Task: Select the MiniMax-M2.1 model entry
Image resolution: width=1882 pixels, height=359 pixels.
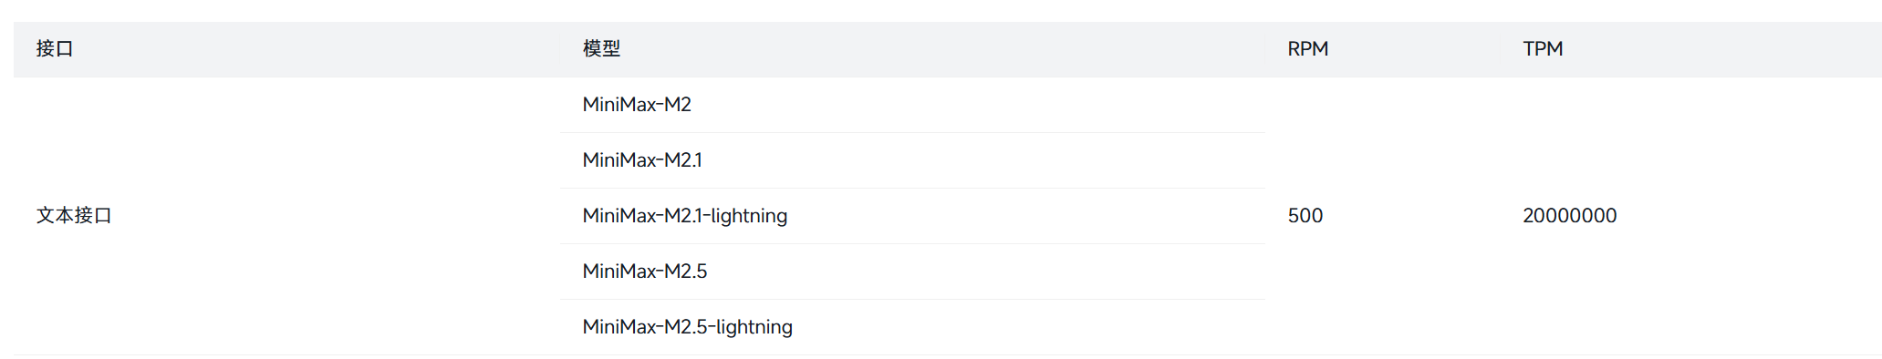Action: point(642,160)
